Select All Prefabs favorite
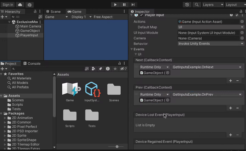The width and height of the screenshot is (246, 151). tap(18, 87)
